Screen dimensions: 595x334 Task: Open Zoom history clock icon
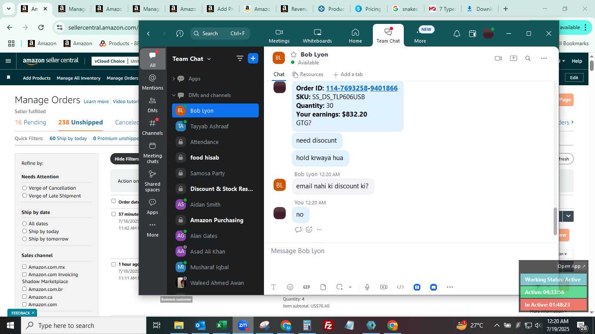[x=179, y=33]
